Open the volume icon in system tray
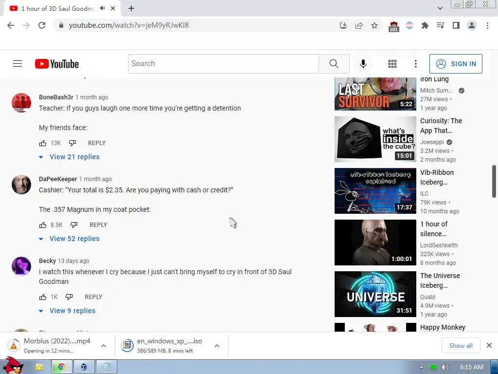The image size is (498, 374). coord(445,367)
